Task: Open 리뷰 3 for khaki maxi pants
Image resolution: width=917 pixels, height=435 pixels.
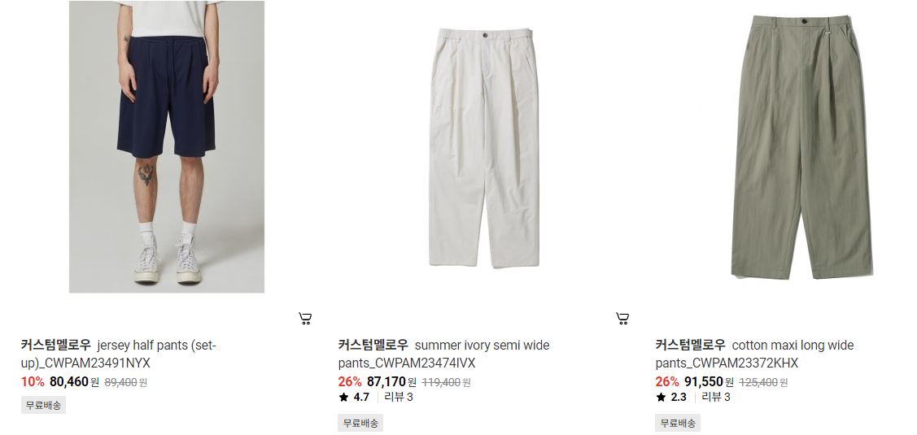Action: 716,398
